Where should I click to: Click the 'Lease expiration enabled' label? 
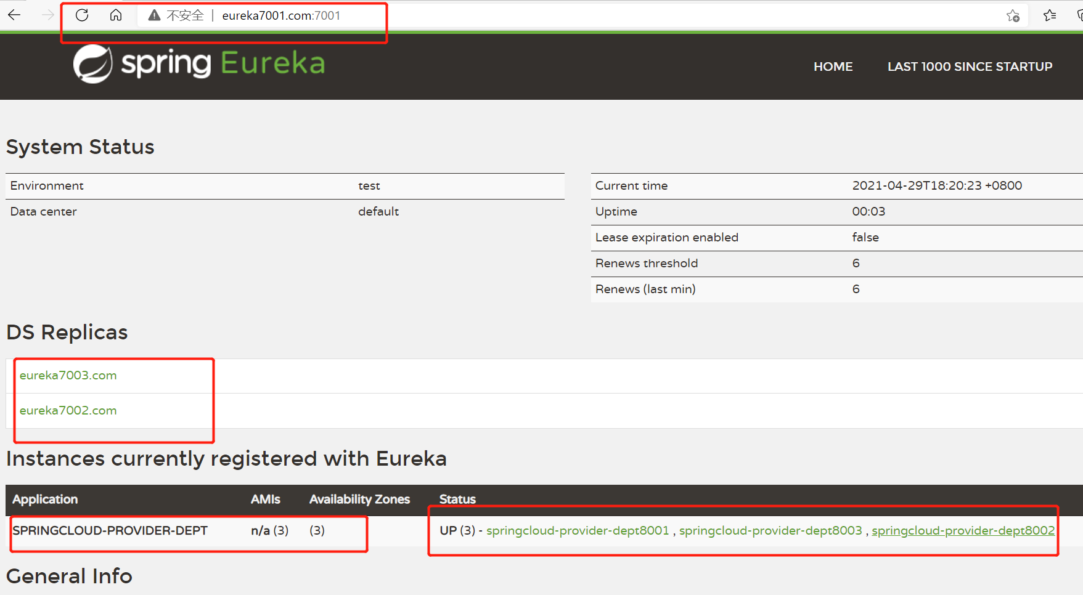tap(667, 237)
